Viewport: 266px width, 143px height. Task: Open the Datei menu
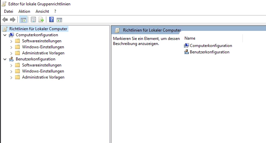tap(9, 11)
